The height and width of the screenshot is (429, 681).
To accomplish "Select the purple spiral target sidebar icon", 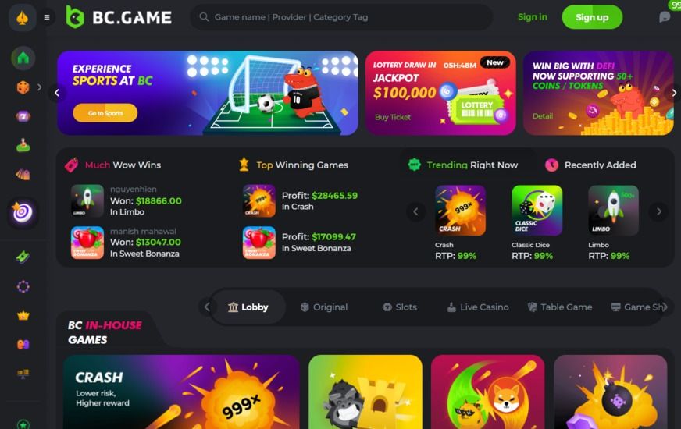I will tap(23, 212).
